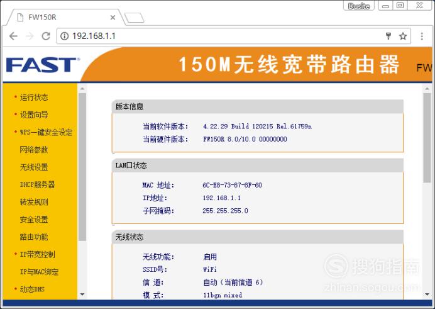Image resolution: width=435 pixels, height=309 pixels.
Task: Click 150M无线宽带路由器 banner title
Action: 289,65
